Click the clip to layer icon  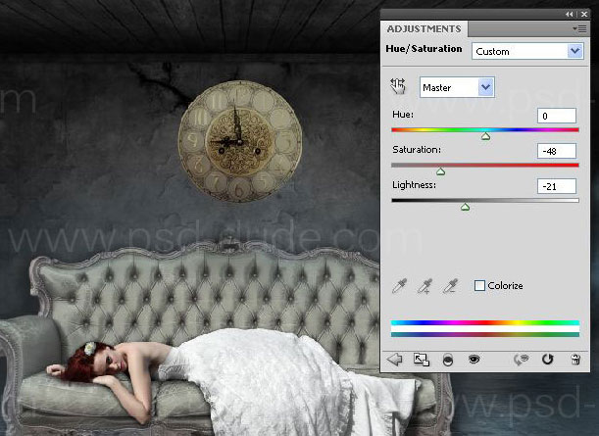[x=448, y=360]
